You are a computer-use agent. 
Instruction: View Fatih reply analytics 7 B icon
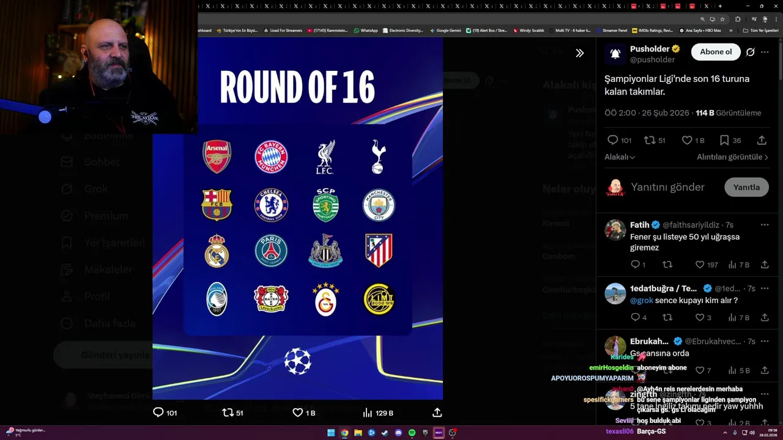coord(732,265)
